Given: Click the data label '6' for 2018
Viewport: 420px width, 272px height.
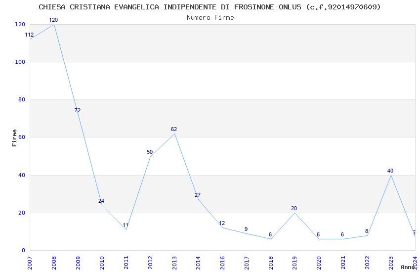Looking at the screenshot, I should click(x=270, y=235).
